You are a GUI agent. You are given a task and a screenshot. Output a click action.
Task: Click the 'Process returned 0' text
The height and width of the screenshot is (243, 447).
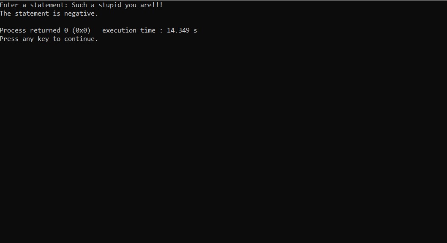point(34,30)
